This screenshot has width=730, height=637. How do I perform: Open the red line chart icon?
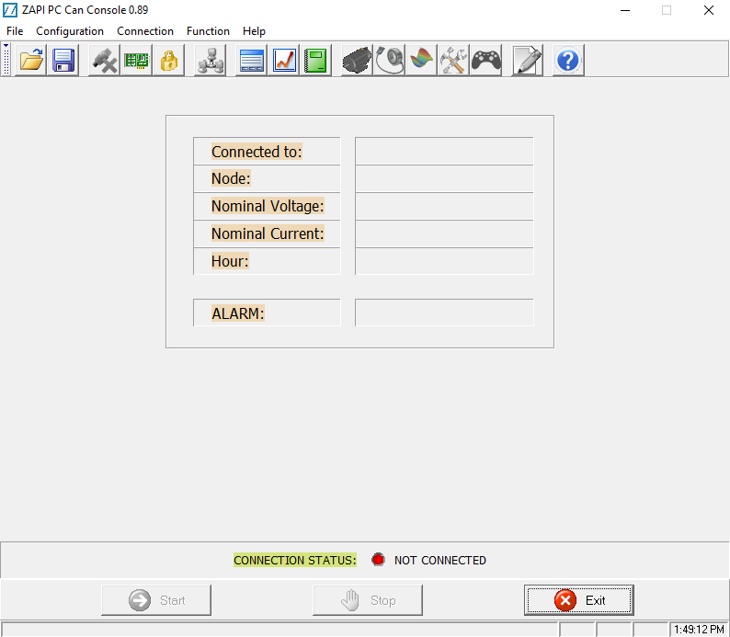pyautogui.click(x=284, y=60)
